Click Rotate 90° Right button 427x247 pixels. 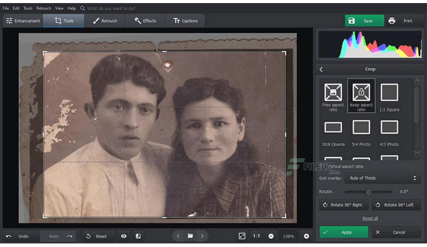coord(344,205)
